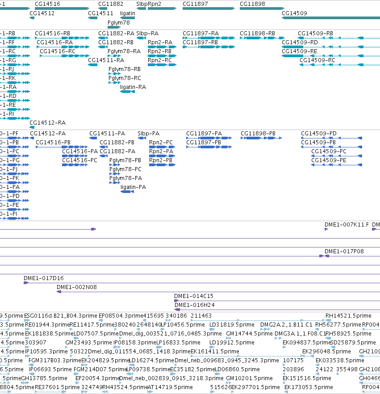
Task: Click the CG14512 gene label
Action: coord(42,13)
